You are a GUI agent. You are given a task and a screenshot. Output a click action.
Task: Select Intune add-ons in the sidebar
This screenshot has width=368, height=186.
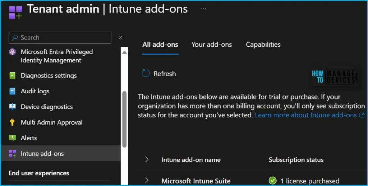coord(61,153)
